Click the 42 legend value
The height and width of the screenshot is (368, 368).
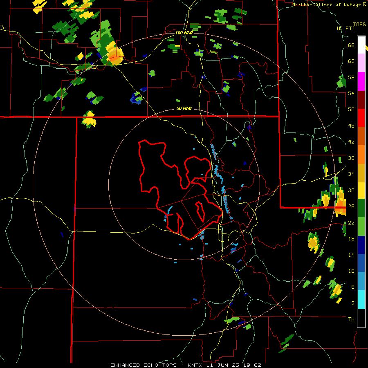click(351, 142)
